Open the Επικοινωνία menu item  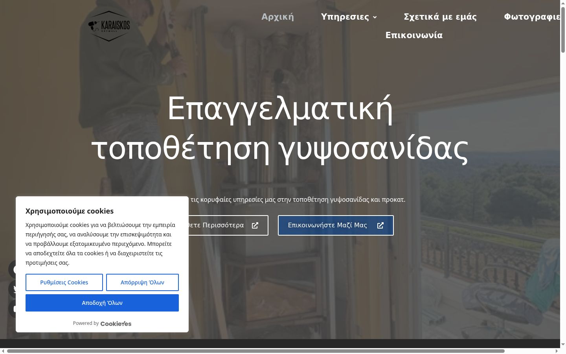coord(414,35)
